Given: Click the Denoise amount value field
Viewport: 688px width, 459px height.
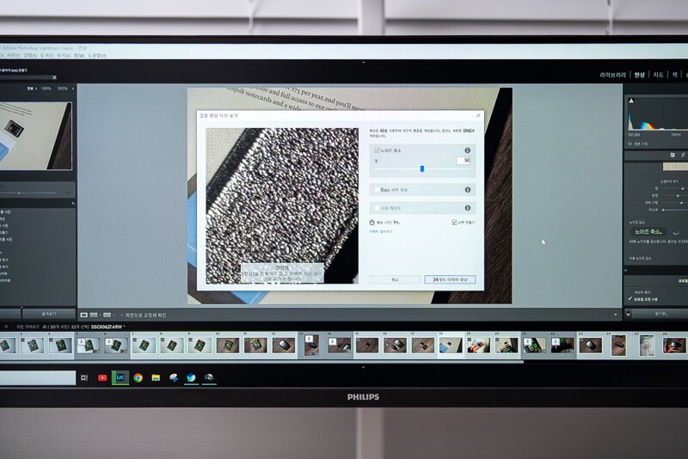Looking at the screenshot, I should [x=464, y=161].
